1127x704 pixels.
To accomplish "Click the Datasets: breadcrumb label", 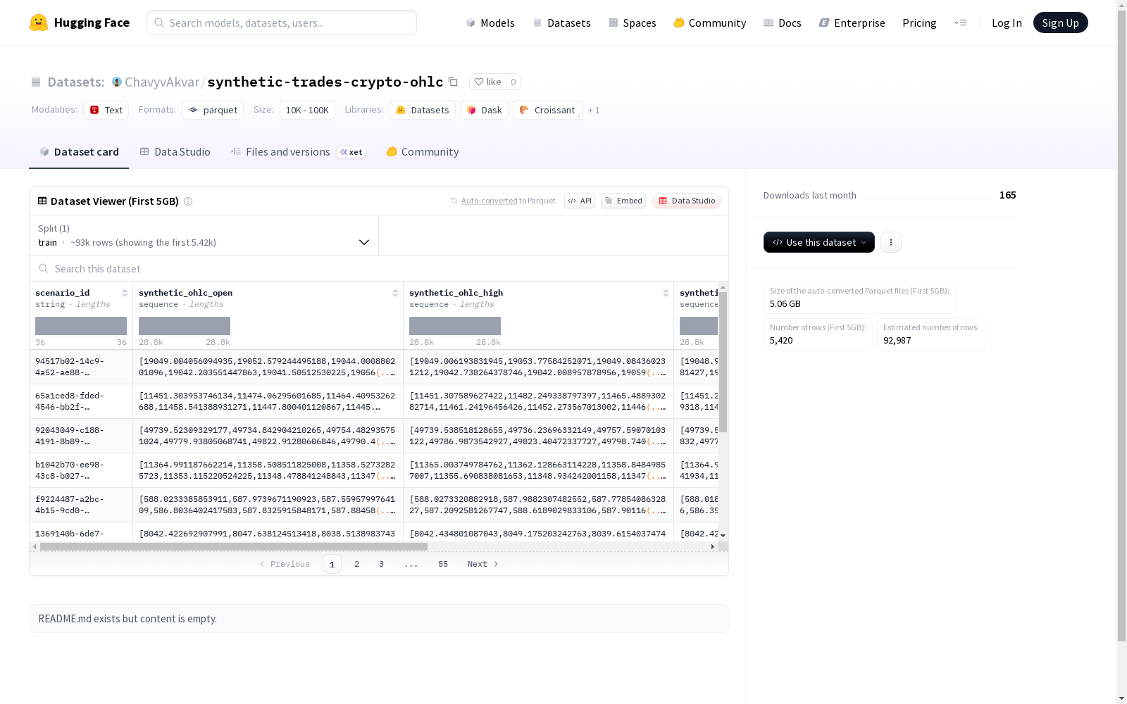I will coord(76,82).
